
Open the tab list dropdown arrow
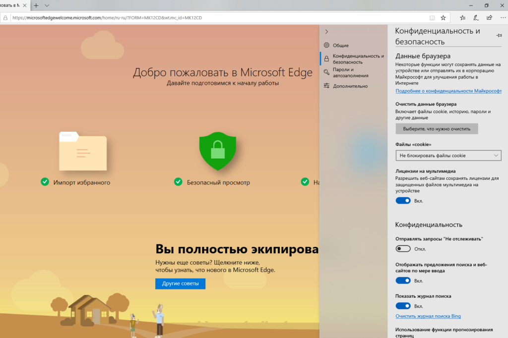47,5
